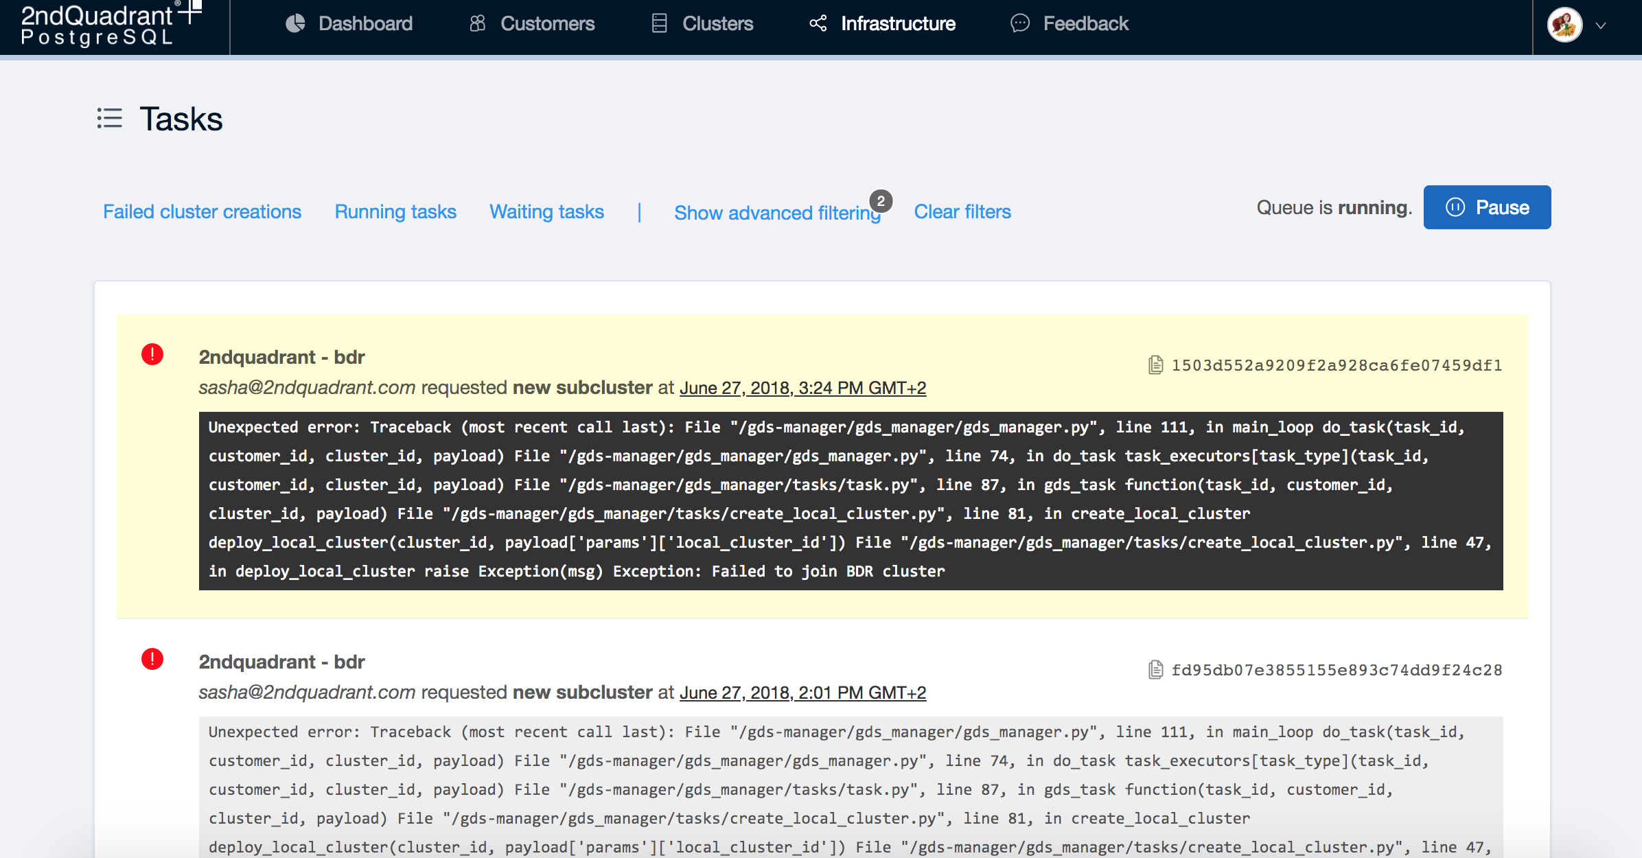Click the Feedback speech bubble icon
The image size is (1642, 858).
click(x=1020, y=24)
